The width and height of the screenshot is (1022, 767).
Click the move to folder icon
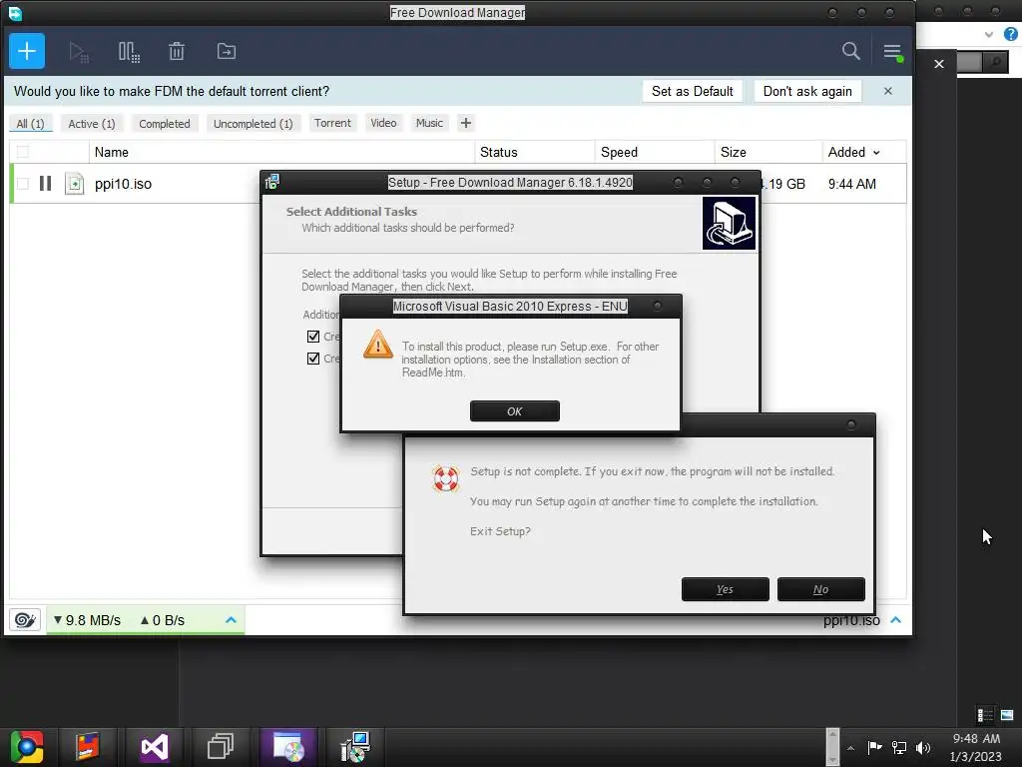(227, 51)
